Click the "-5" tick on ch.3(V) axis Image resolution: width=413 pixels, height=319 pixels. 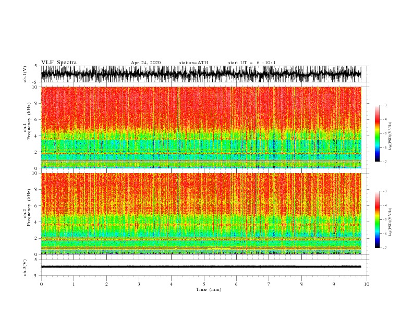coord(35,276)
